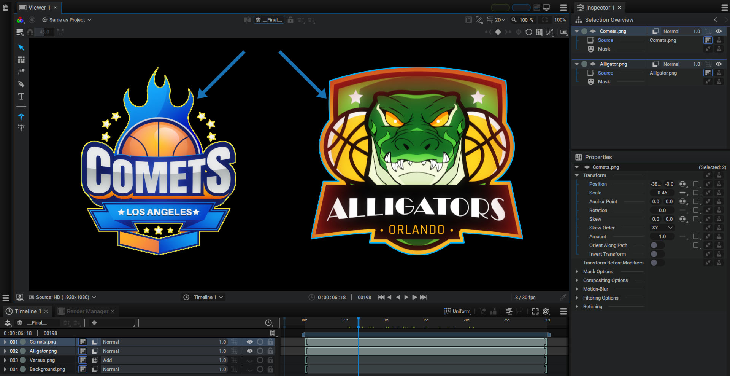Click the timeline clock icon
Screen dimensions: 730x376
click(268, 323)
